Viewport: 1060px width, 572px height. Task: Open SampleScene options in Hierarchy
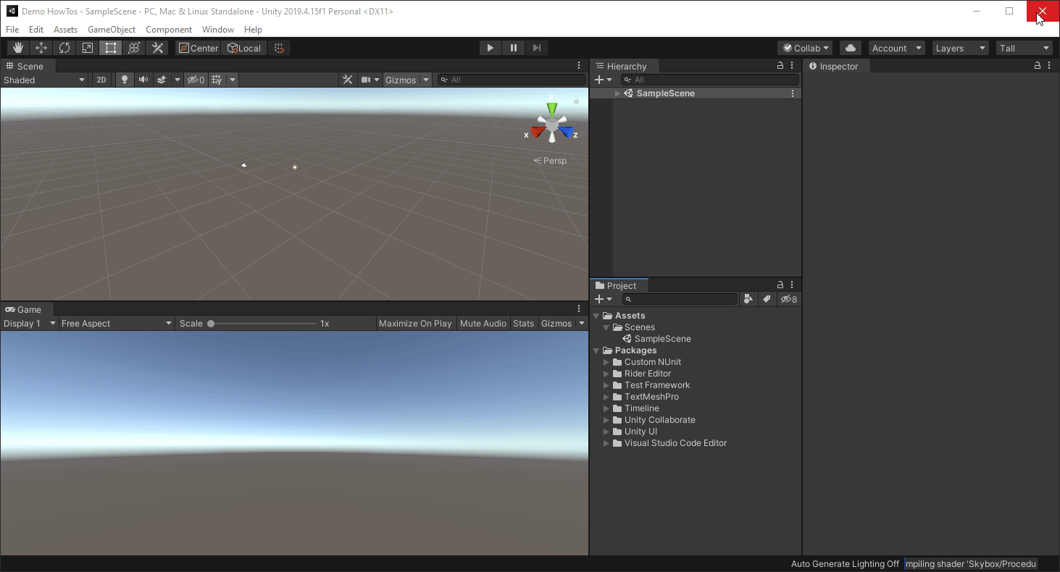[x=793, y=93]
